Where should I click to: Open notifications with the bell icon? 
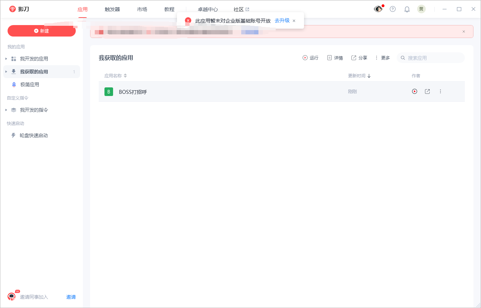pos(407,9)
